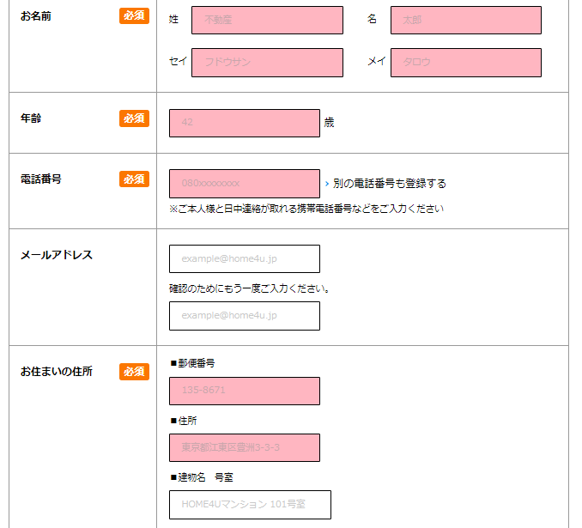Click the お名前 row label
This screenshot has height=528, width=582.
click(x=36, y=16)
